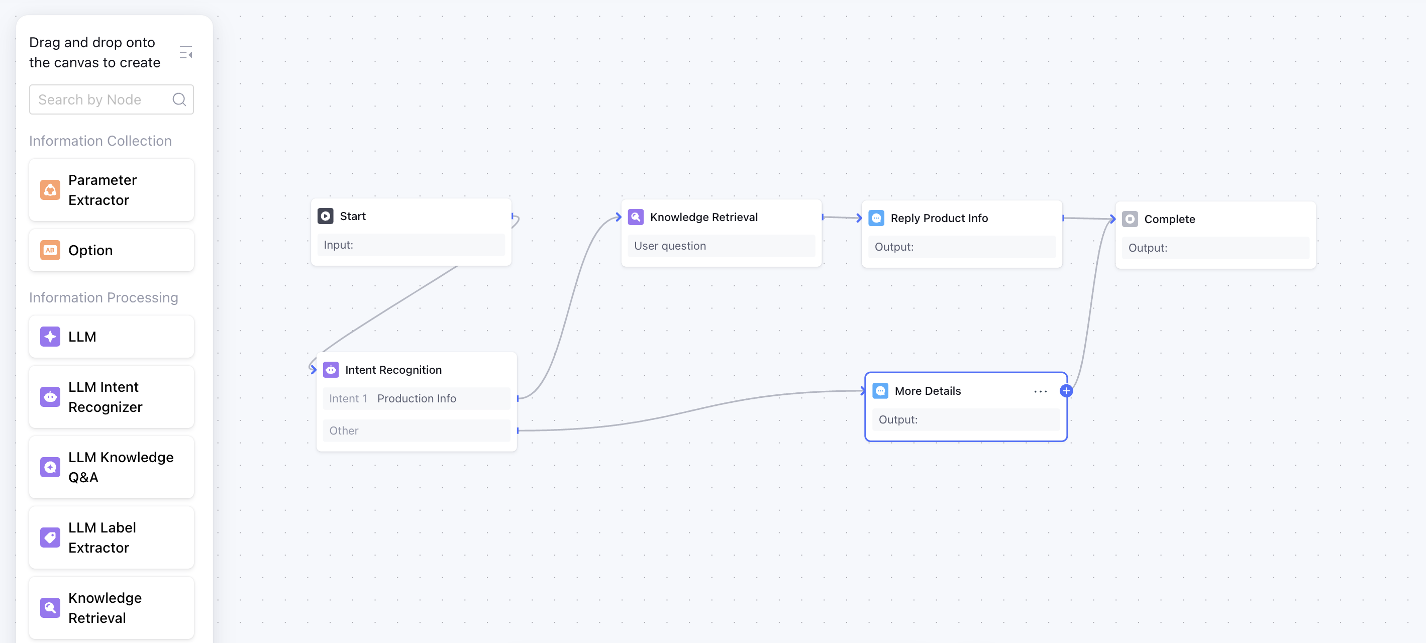Image resolution: width=1426 pixels, height=643 pixels.
Task: Click the plus connector on More Details
Action: 1066,391
